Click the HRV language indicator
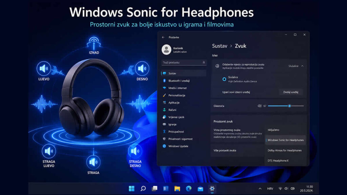The height and width of the screenshot is (195, 347). coord(270,189)
